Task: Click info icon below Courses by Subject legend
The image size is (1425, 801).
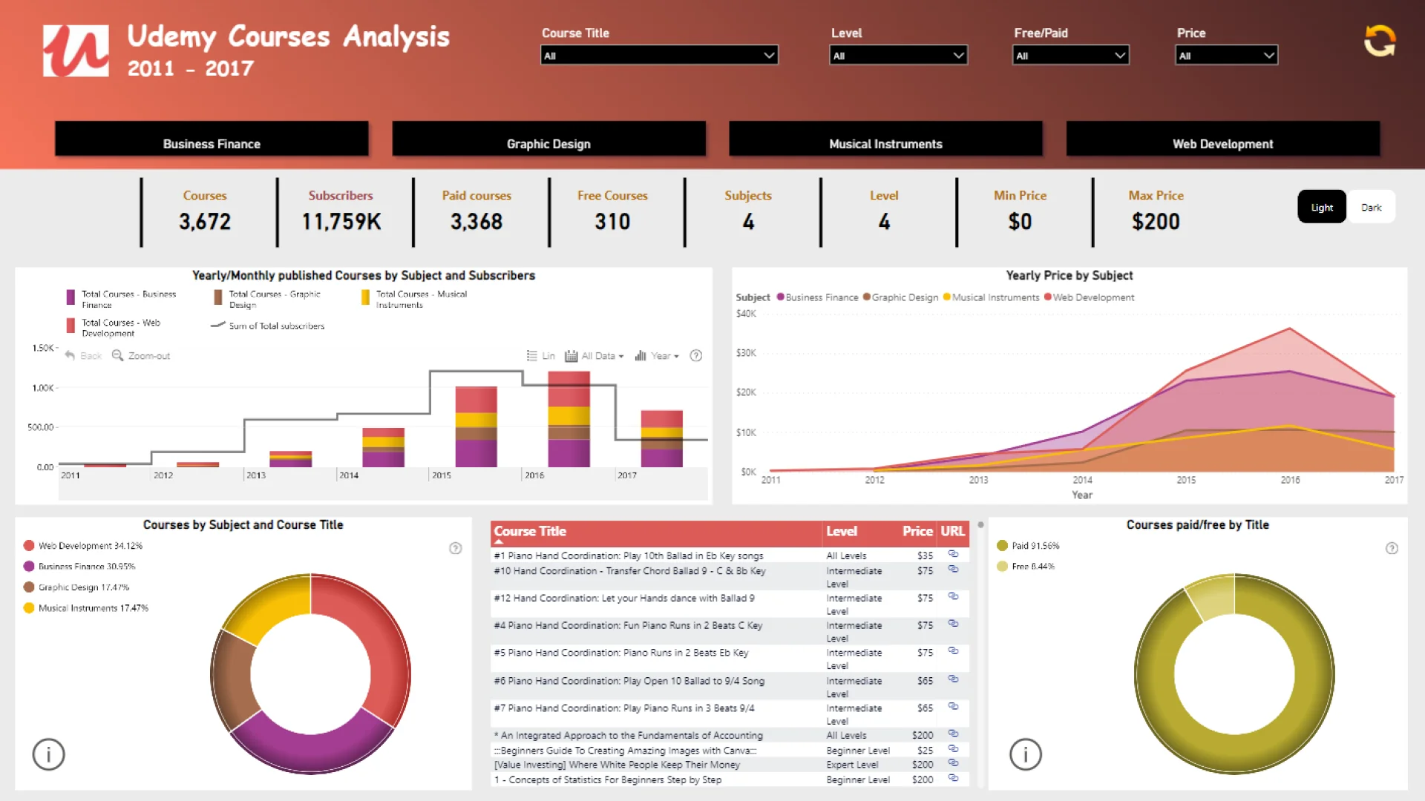Action: click(x=49, y=754)
